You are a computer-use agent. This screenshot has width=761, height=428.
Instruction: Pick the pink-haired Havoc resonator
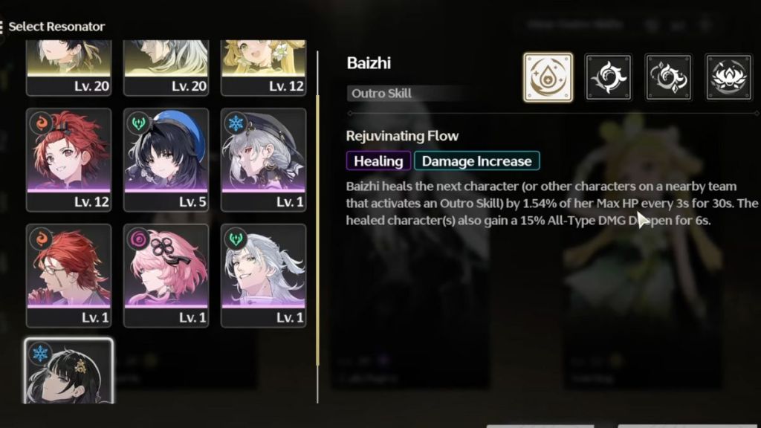pyautogui.click(x=166, y=276)
